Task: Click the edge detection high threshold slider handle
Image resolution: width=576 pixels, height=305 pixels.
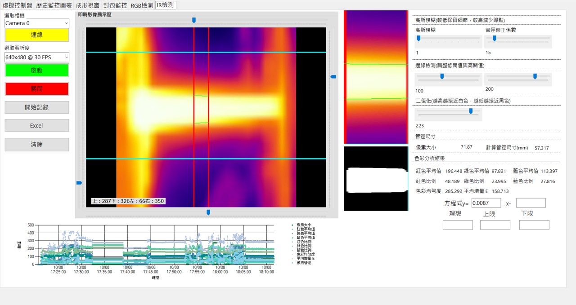Action: 535,76
